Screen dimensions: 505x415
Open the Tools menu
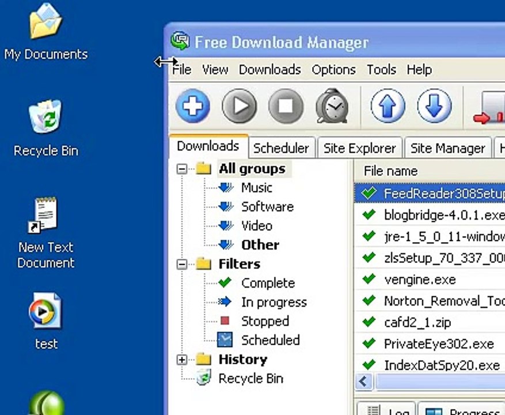click(x=381, y=70)
